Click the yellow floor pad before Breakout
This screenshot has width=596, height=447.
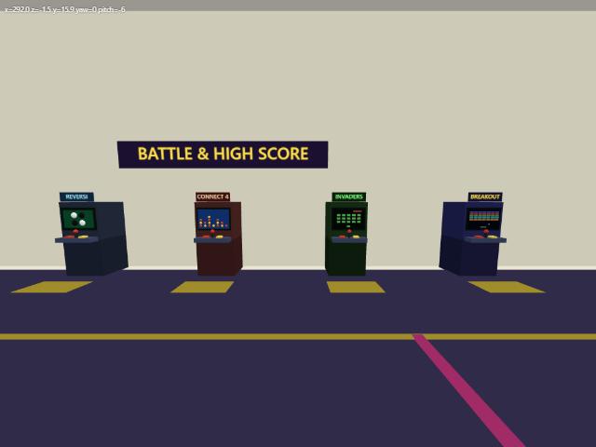point(507,287)
